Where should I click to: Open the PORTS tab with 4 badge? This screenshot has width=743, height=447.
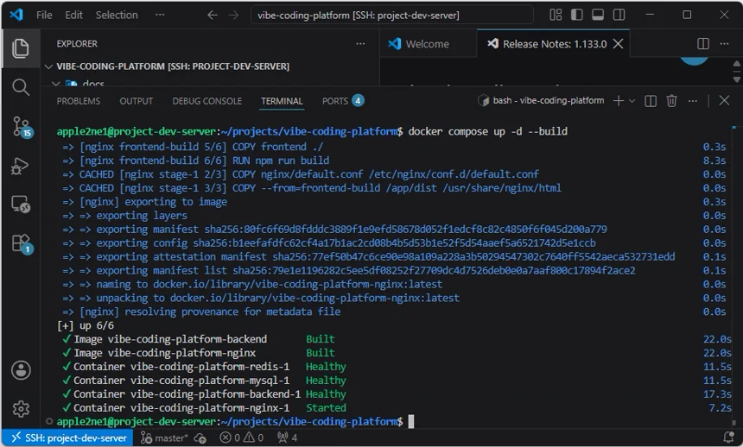tap(343, 101)
